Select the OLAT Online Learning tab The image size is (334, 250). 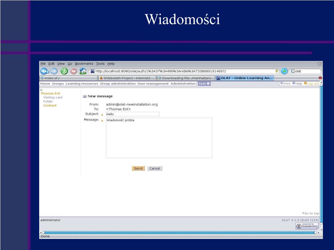coord(245,78)
